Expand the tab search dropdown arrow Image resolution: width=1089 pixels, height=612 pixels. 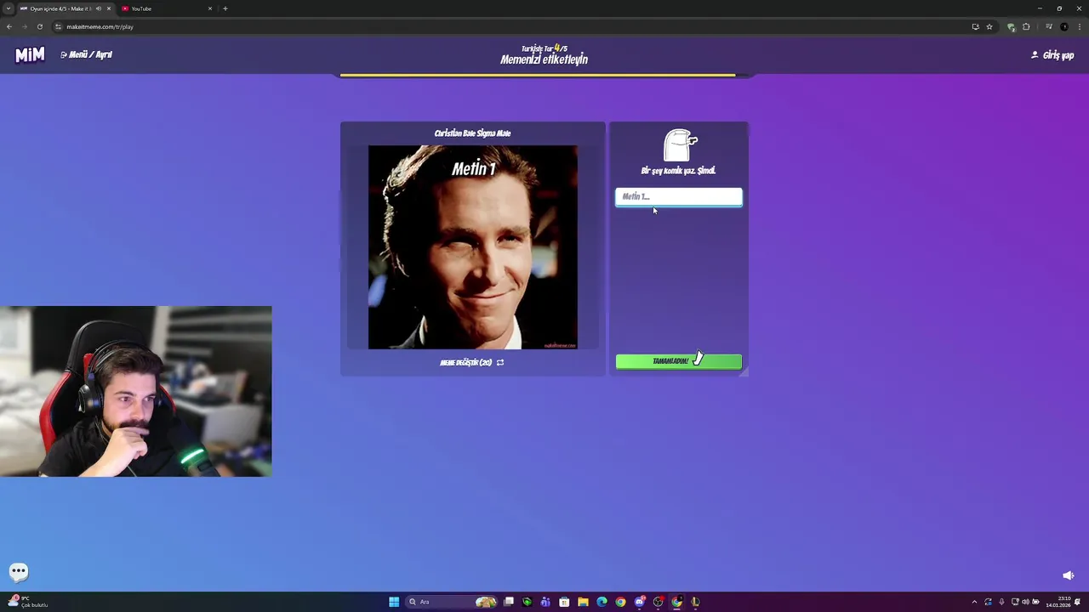tap(8, 8)
